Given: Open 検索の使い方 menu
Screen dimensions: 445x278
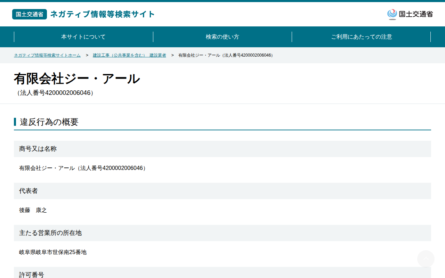Looking at the screenshot, I should click(222, 37).
